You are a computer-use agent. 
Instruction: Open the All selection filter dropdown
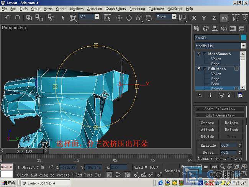pos(97,16)
